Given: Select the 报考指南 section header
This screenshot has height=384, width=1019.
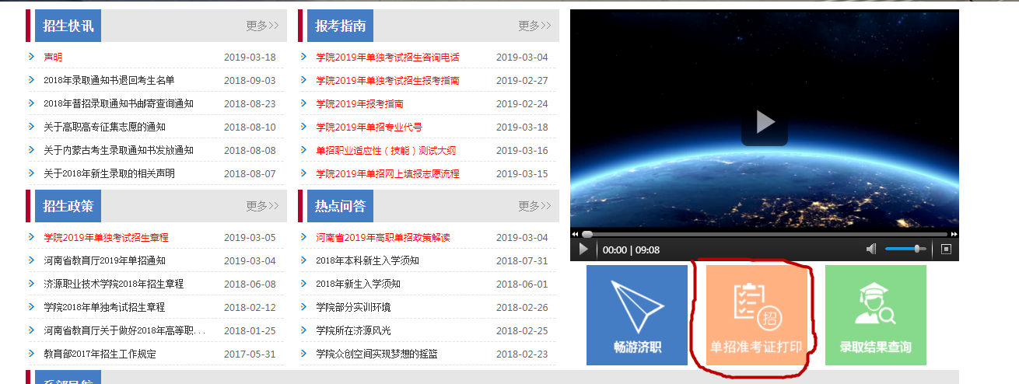Looking at the screenshot, I should click(341, 26).
